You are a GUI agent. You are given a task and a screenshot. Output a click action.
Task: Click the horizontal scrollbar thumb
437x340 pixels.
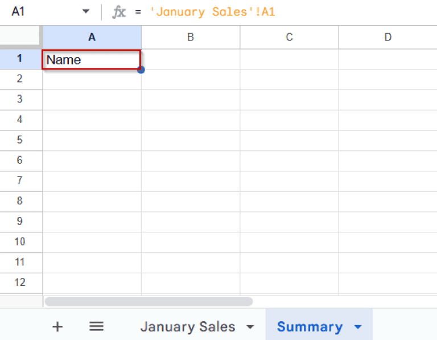click(149, 301)
